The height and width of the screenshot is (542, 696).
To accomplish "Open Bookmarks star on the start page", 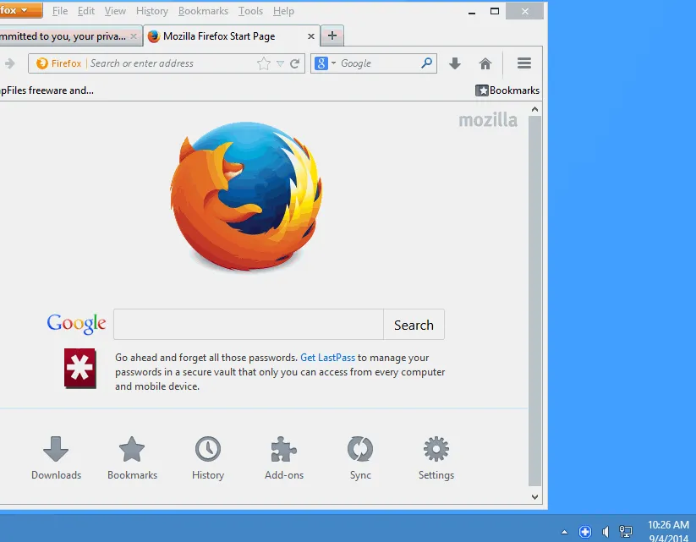I will point(132,458).
